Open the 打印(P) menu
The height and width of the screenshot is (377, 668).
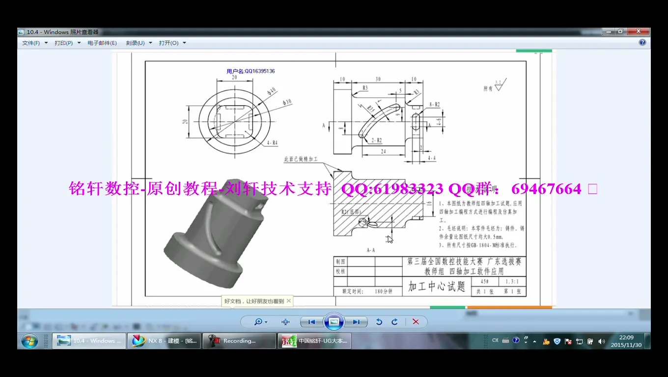click(x=64, y=43)
